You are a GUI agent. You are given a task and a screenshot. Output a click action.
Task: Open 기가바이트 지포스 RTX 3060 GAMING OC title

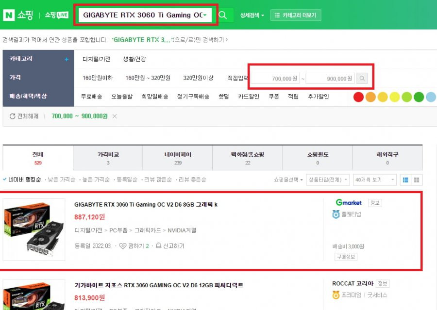(x=159, y=285)
